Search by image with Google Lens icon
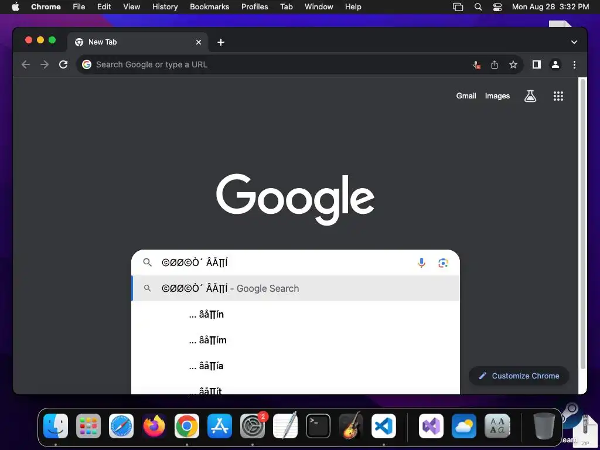The width and height of the screenshot is (600, 450). click(443, 263)
